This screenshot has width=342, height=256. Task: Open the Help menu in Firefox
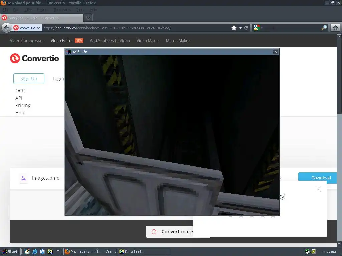point(93,10)
